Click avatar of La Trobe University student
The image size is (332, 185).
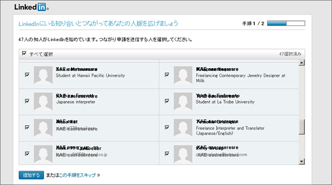(183, 102)
